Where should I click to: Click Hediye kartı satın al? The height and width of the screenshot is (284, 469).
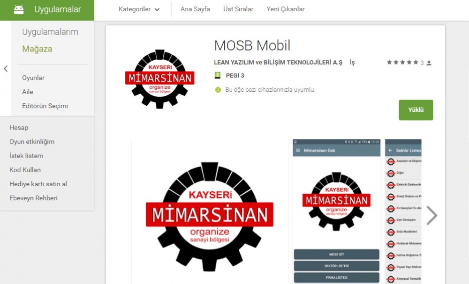coord(38,184)
